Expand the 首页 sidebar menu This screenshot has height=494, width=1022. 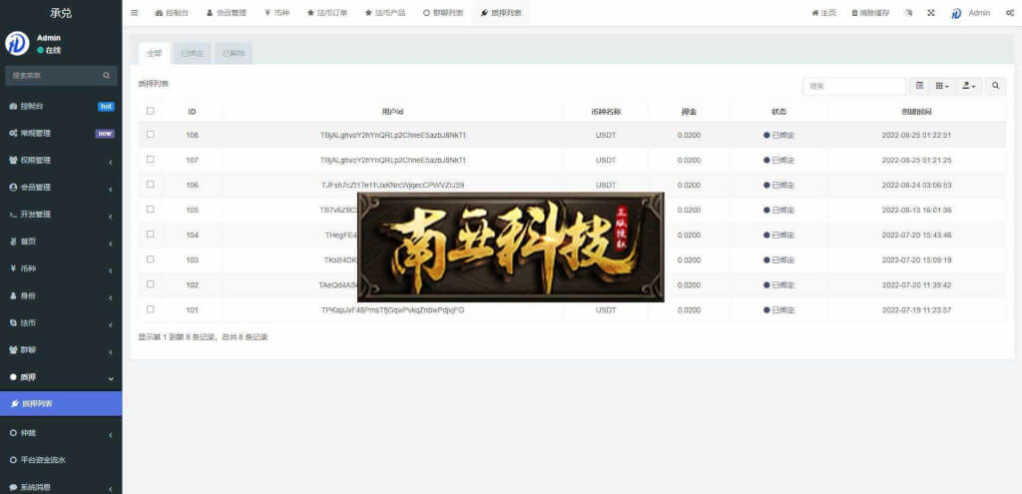[61, 242]
